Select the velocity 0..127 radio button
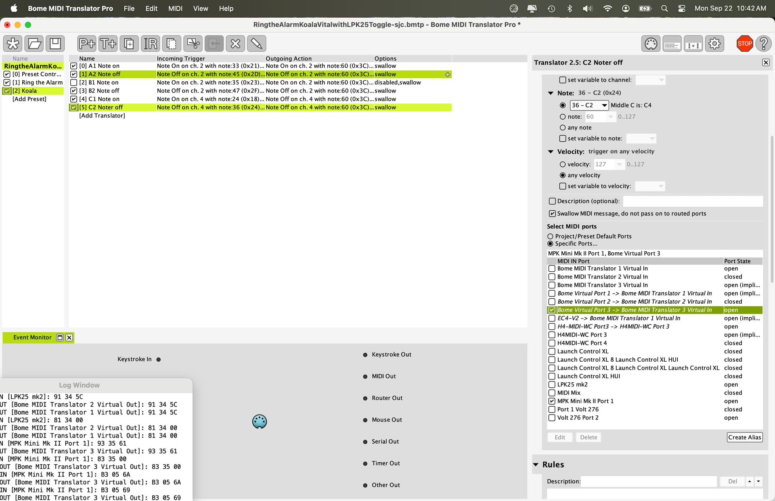The width and height of the screenshot is (775, 501). 563,164
